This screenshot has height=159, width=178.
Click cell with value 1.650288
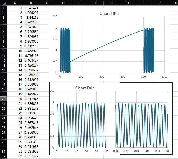(31, 75)
